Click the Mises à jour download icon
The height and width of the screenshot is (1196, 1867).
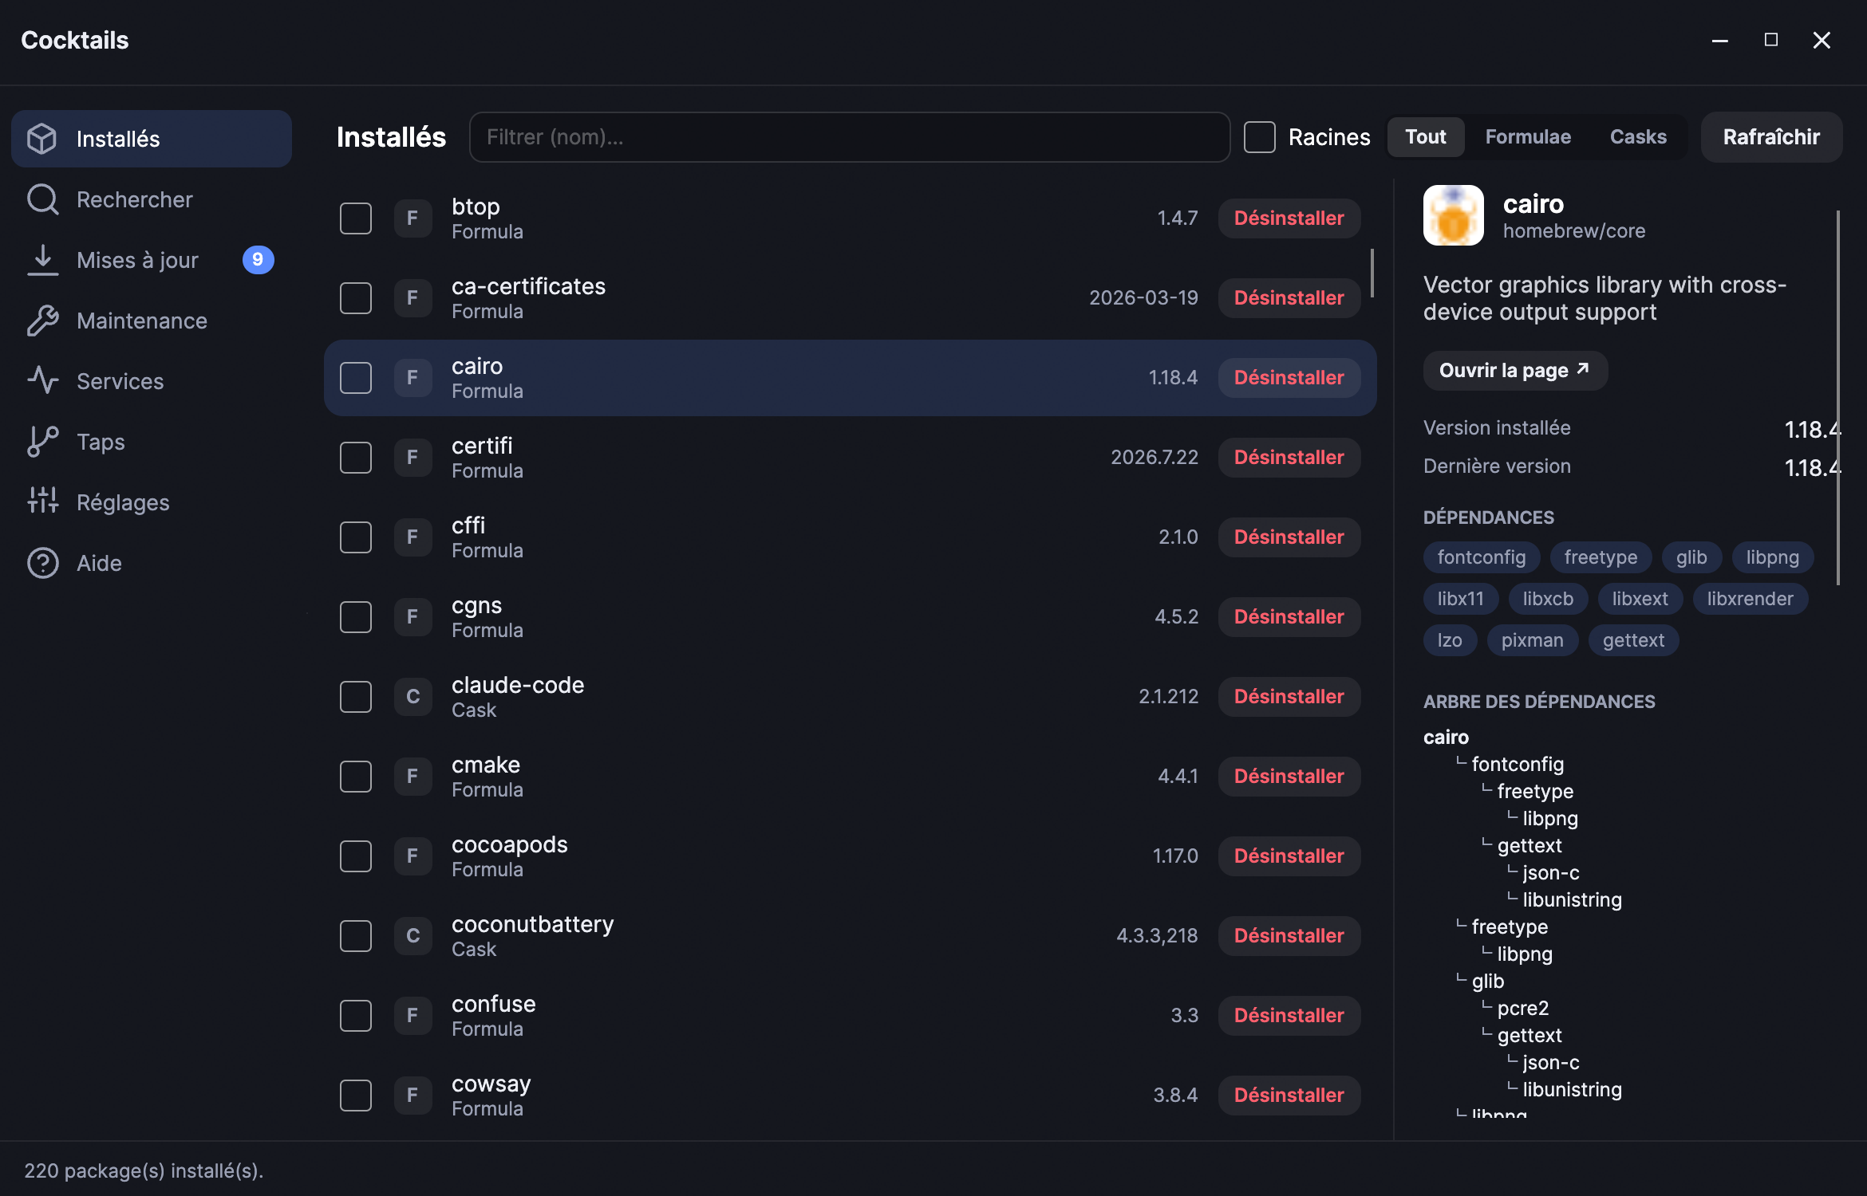tap(42, 260)
